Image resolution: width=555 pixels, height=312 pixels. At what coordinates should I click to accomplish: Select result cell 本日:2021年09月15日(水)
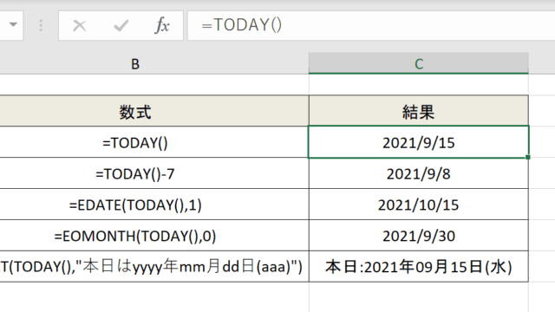[419, 266]
